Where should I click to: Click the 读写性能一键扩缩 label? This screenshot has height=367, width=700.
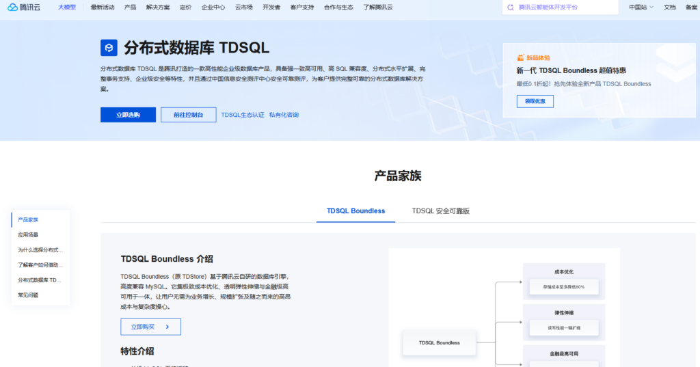[x=564, y=328]
